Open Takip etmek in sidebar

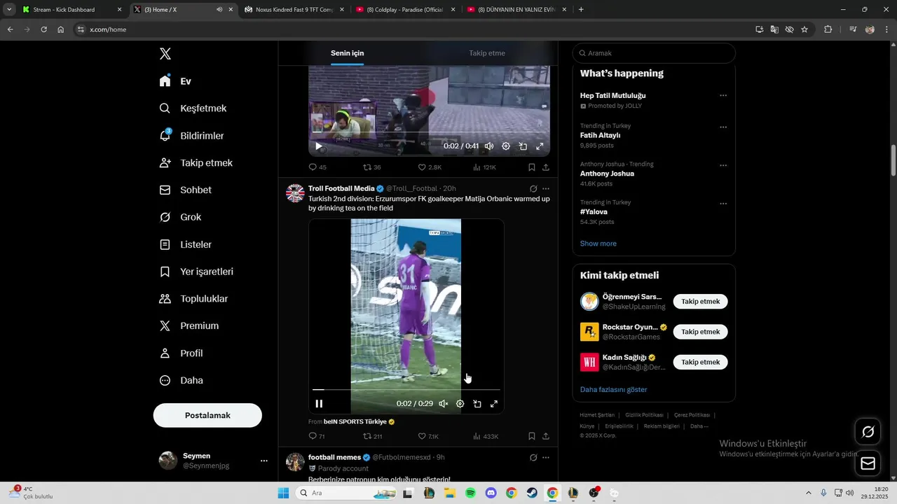(196, 163)
